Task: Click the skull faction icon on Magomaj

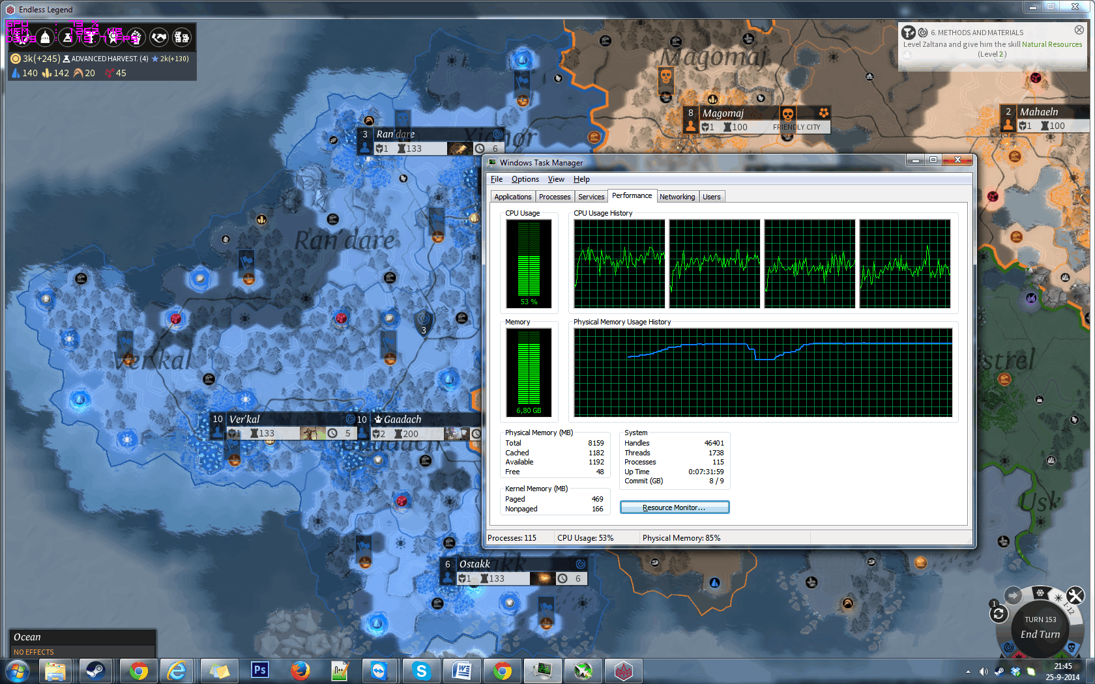Action: coord(787,115)
